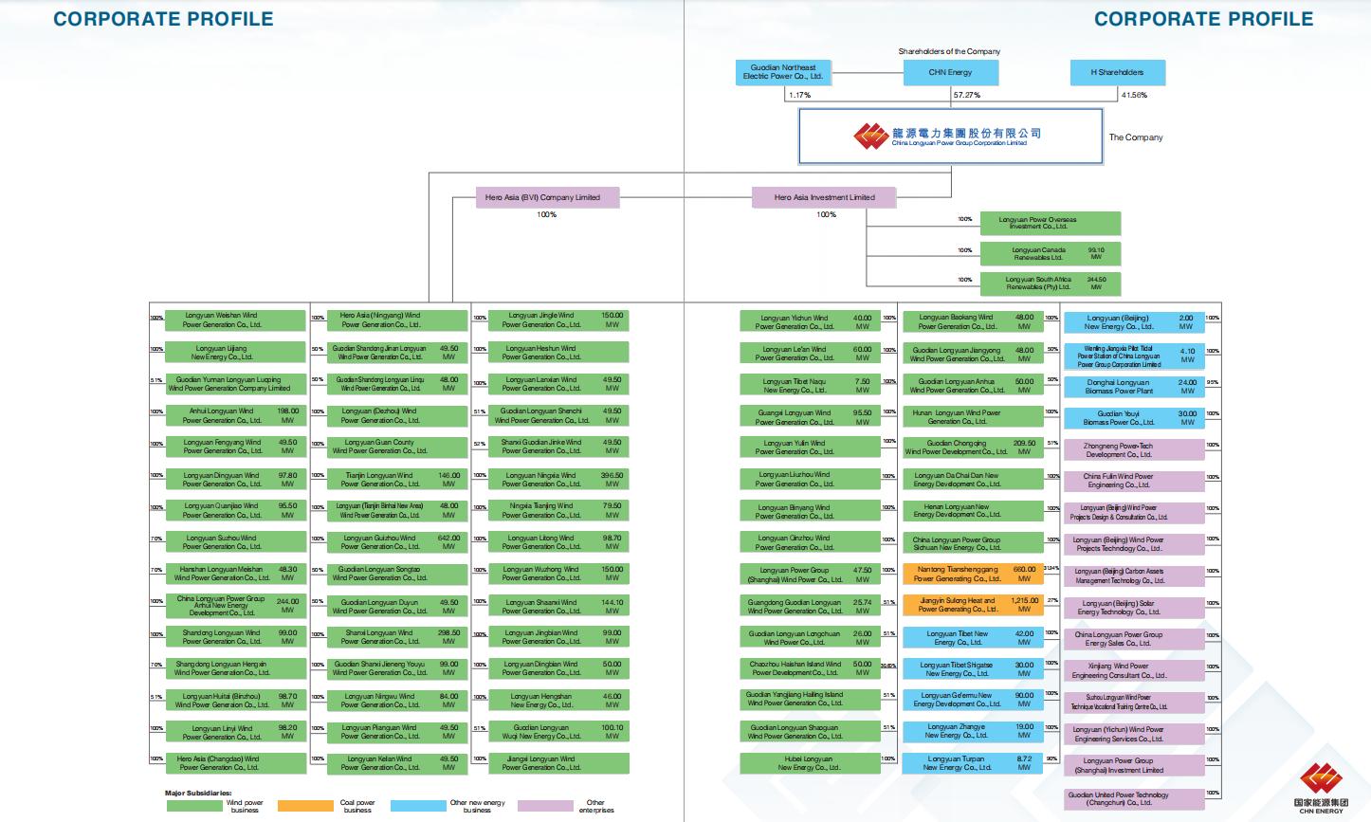This screenshot has height=822, width=1371.
Task: Open the Hero Asia (BVI) Company Limited box
Action: click(x=548, y=197)
